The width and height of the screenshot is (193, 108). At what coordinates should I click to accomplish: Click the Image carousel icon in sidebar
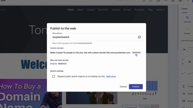point(184,101)
